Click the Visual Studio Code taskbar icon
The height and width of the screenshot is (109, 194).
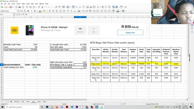[72, 107]
